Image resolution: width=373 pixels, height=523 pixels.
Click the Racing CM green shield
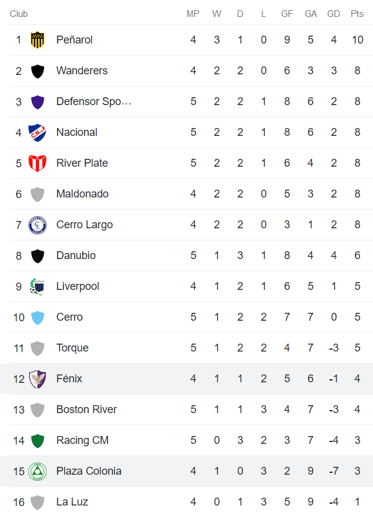(37, 440)
